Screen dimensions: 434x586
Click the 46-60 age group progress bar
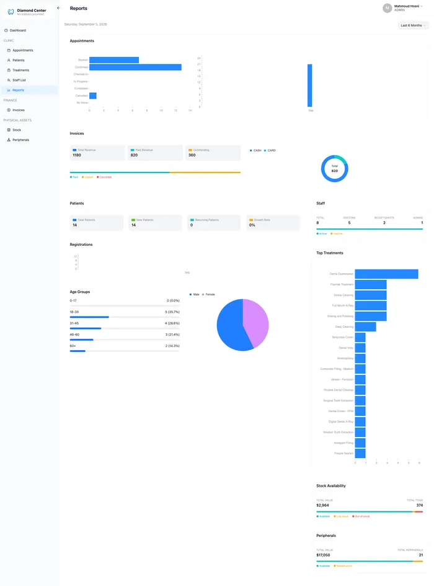[x=125, y=340]
